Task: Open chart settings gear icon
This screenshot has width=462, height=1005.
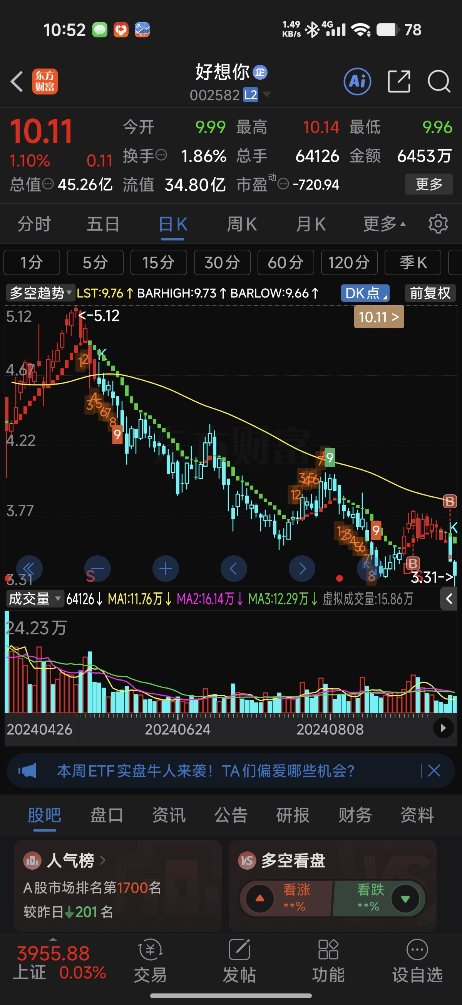Action: coord(438,224)
